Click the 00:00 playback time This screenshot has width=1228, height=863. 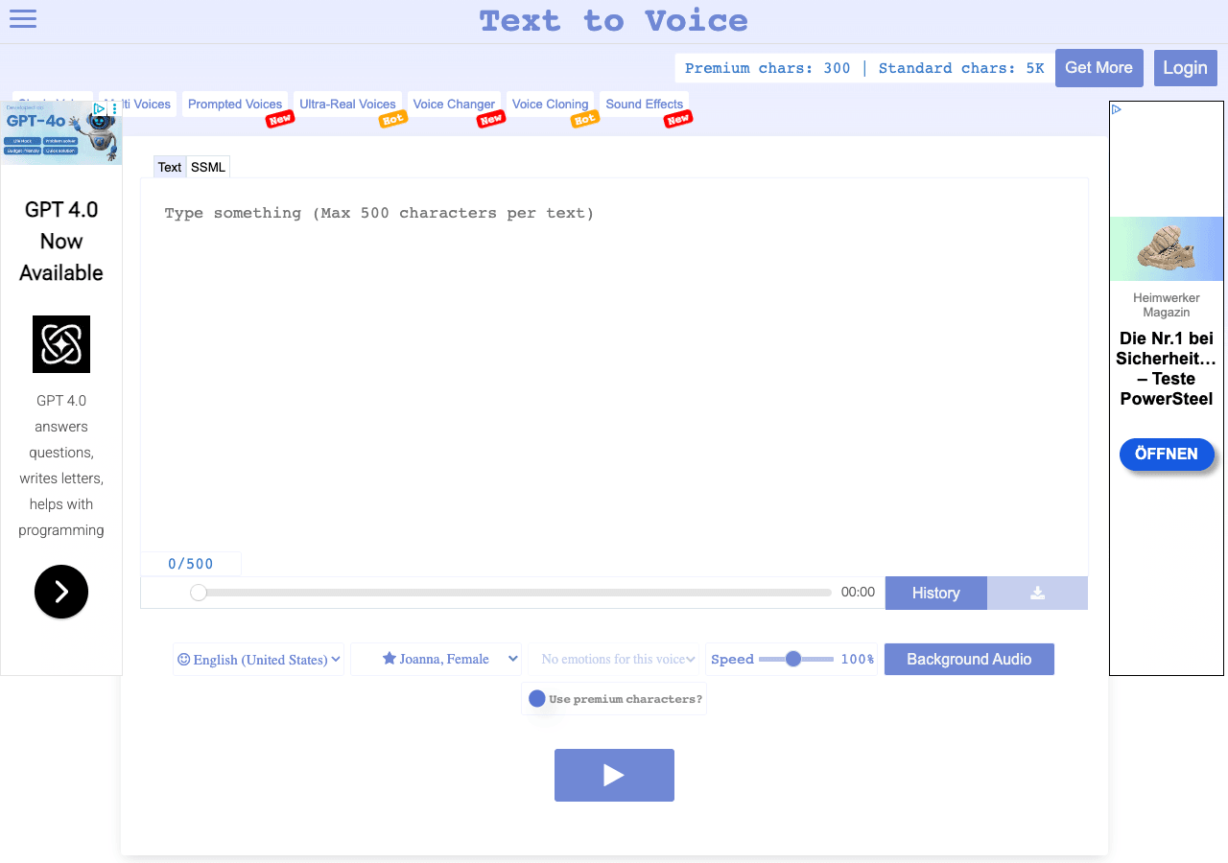pos(858,593)
